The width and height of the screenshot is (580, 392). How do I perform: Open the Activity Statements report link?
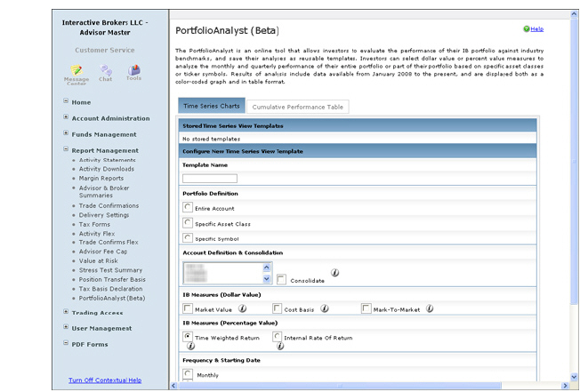[108, 160]
